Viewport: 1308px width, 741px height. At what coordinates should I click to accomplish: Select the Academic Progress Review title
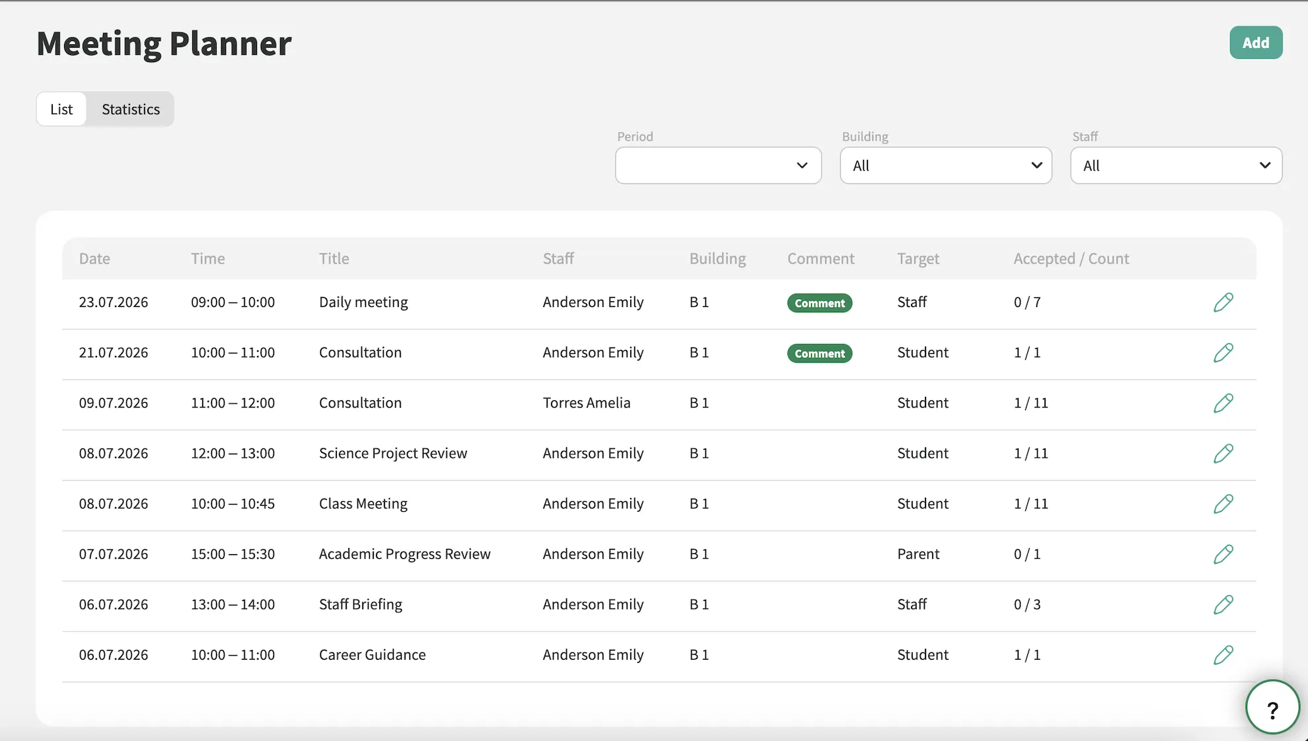[405, 553]
